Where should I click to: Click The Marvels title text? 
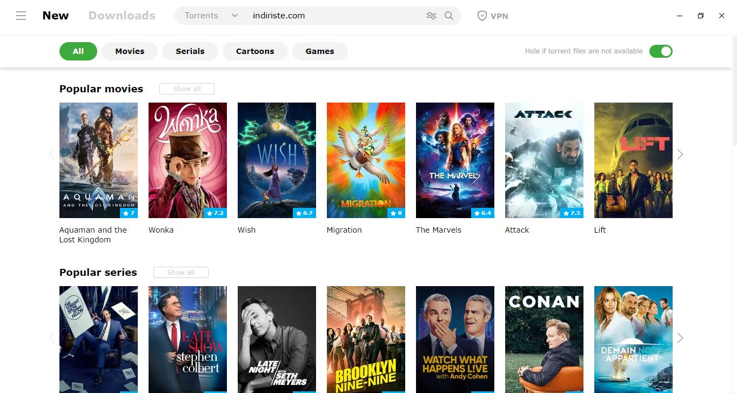439,230
